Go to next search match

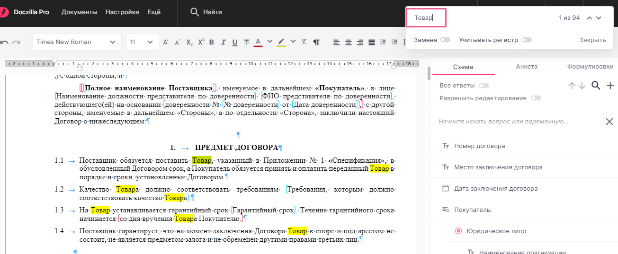point(599,18)
